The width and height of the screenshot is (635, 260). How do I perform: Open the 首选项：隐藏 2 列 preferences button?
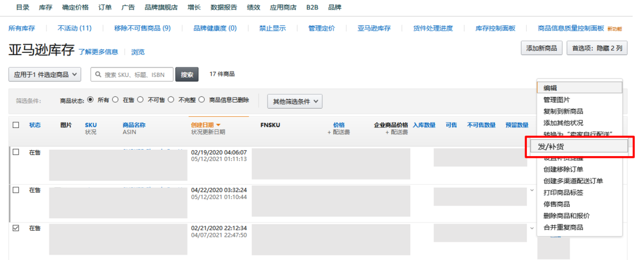[597, 48]
